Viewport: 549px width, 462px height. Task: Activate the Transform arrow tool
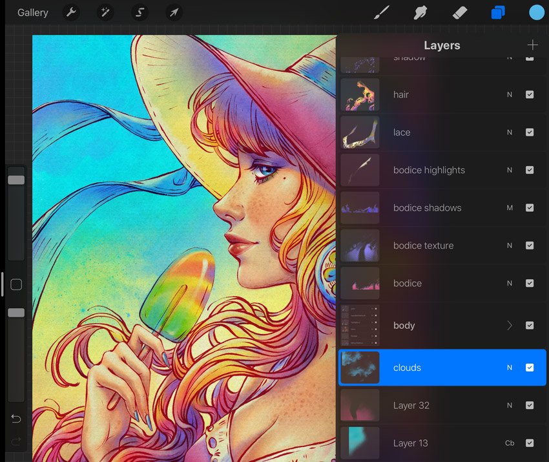tap(173, 12)
